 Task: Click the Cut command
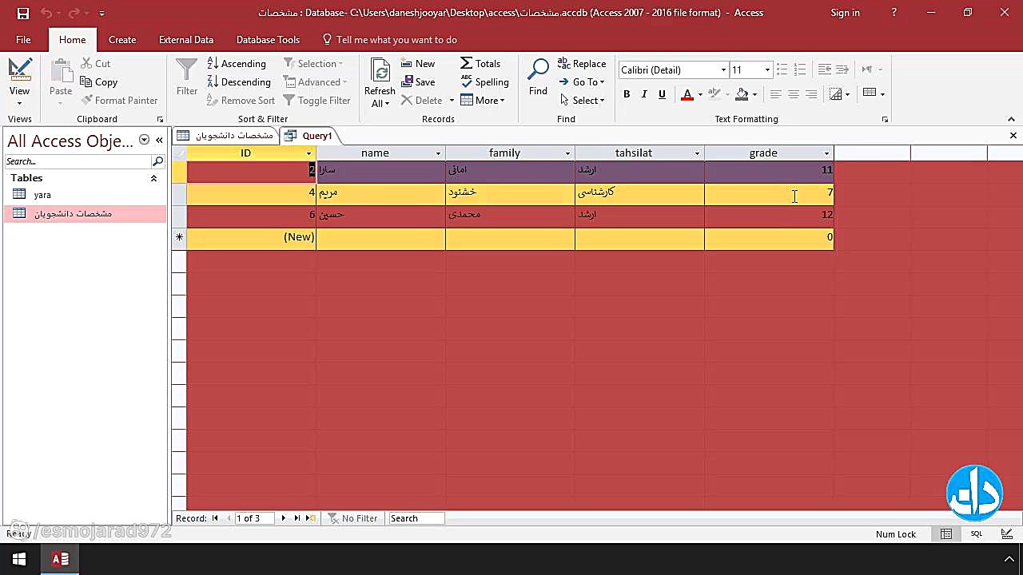tap(96, 64)
